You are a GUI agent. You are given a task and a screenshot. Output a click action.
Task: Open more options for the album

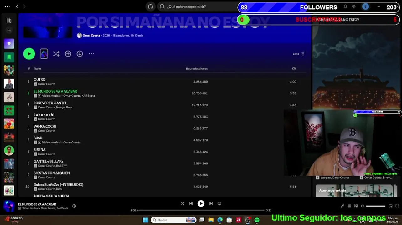coord(91,54)
